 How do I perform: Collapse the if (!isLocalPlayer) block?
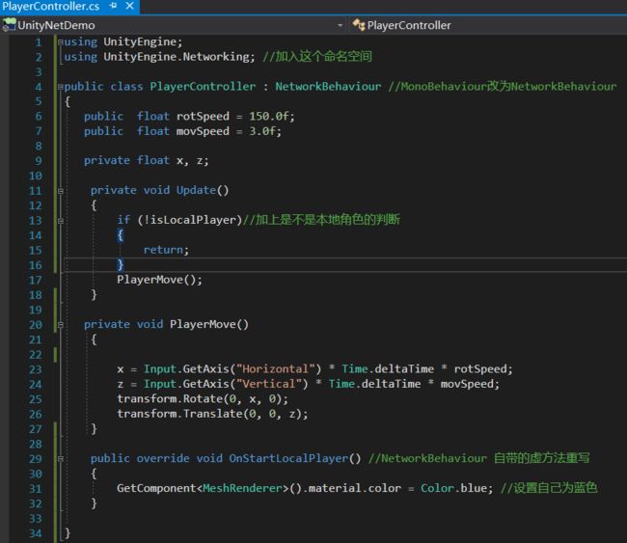[x=61, y=220]
